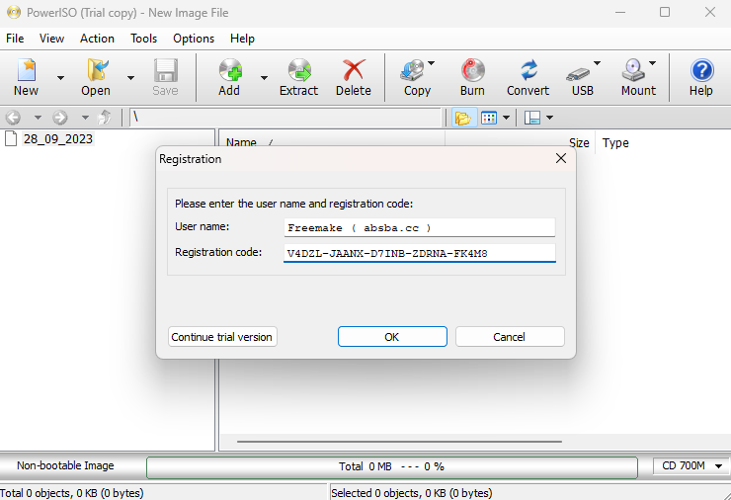Click the 'Total 0 objects' status text

click(72, 493)
